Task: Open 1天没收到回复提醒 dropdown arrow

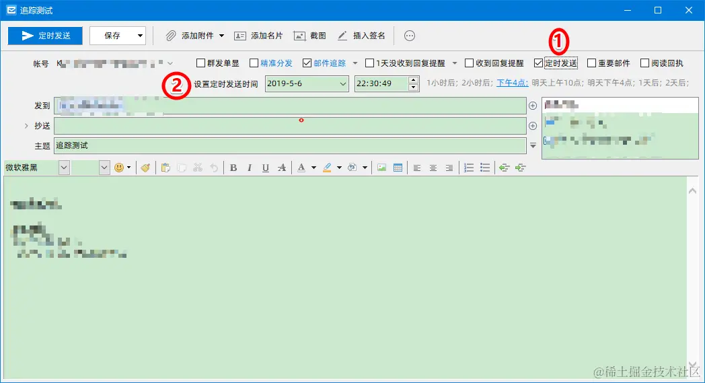Action: [455, 63]
